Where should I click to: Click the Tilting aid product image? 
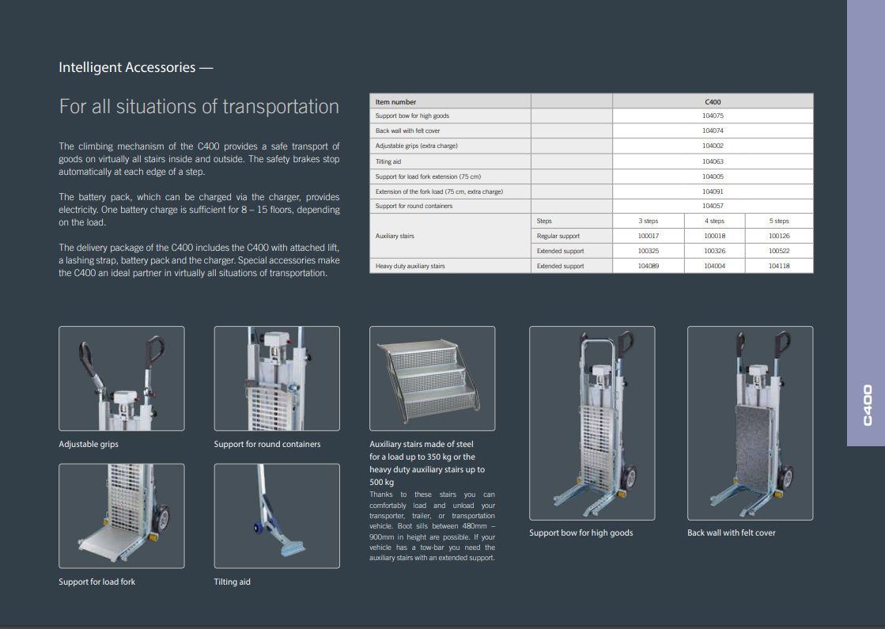click(x=276, y=516)
